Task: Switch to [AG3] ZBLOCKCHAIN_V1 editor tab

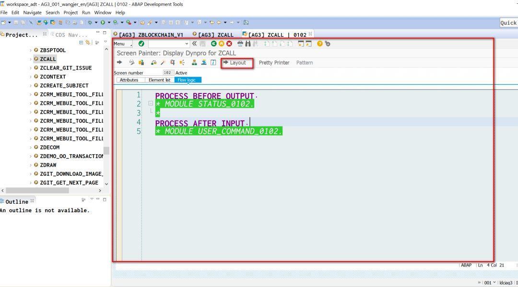Action: (148, 34)
